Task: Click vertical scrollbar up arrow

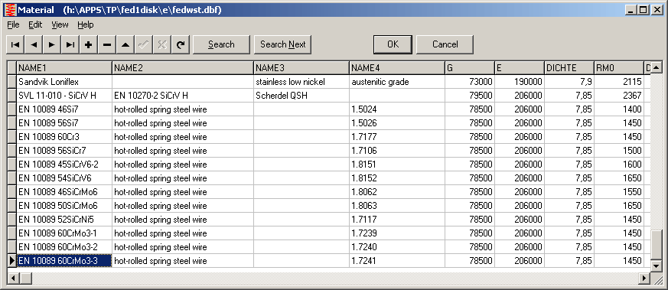Action: 657,67
